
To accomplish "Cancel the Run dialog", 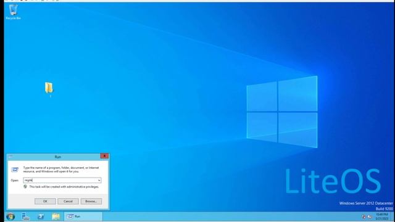I will pyautogui.click(x=68, y=201).
